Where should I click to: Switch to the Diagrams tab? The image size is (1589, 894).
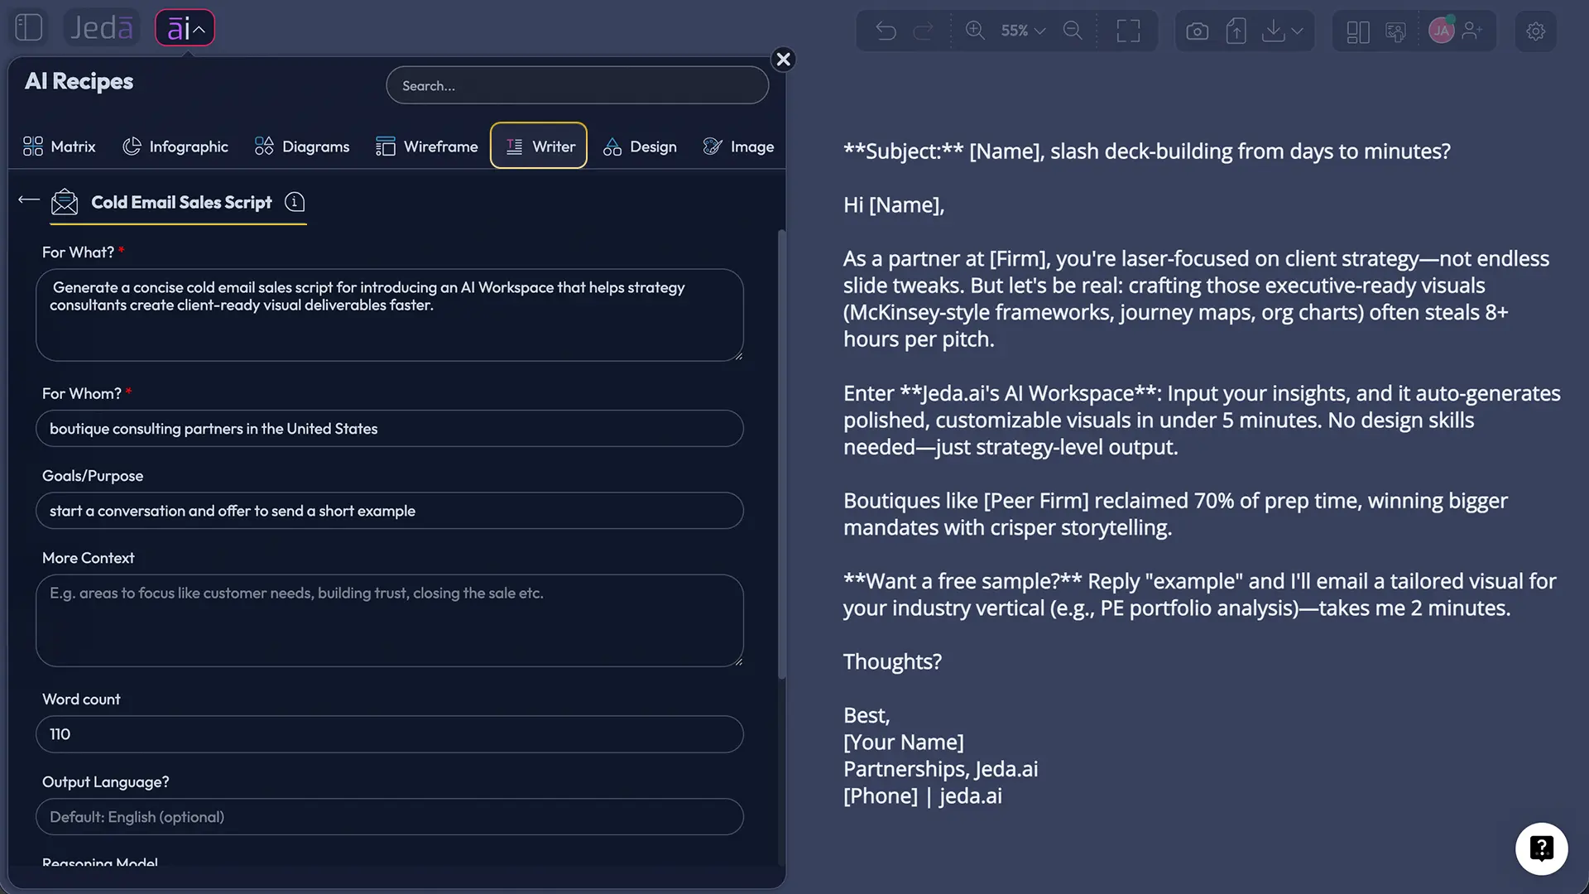click(x=302, y=147)
